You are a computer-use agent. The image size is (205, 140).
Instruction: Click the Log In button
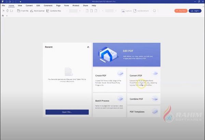pos(195,11)
